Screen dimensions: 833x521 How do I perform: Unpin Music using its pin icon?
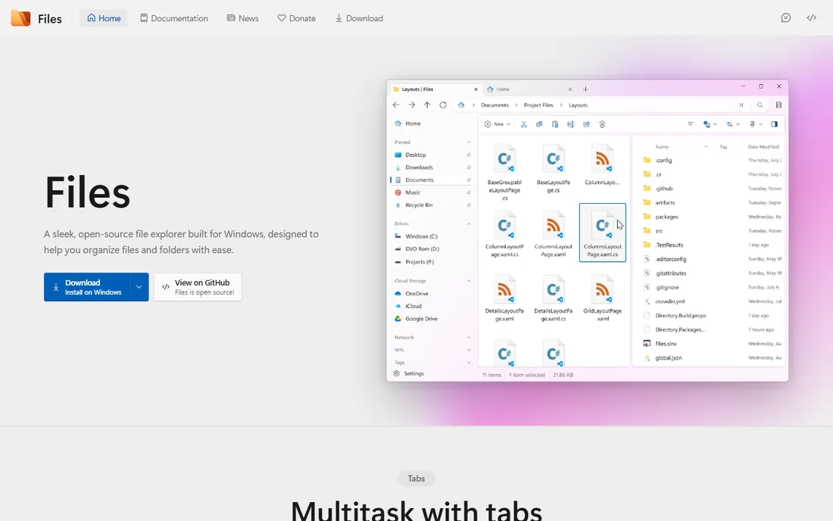click(x=469, y=192)
